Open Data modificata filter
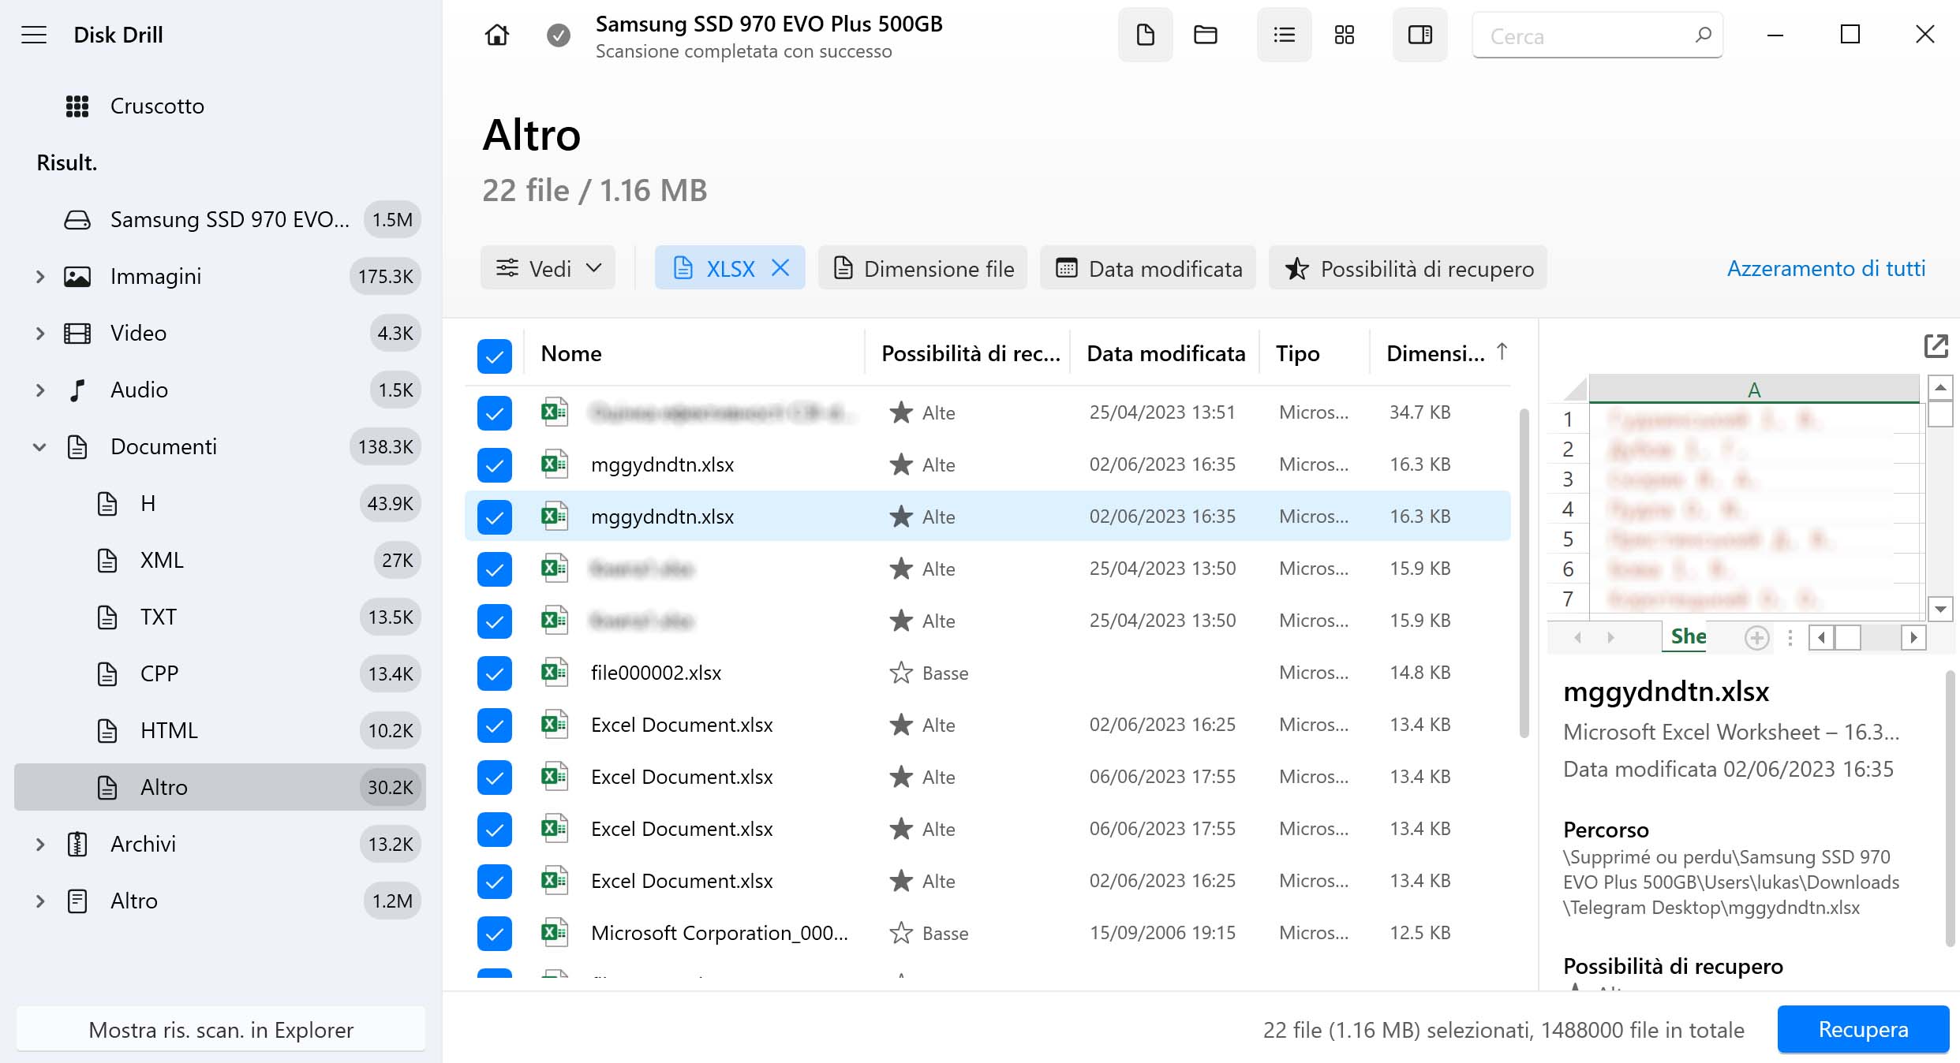The height and width of the screenshot is (1063, 1960). (x=1148, y=268)
